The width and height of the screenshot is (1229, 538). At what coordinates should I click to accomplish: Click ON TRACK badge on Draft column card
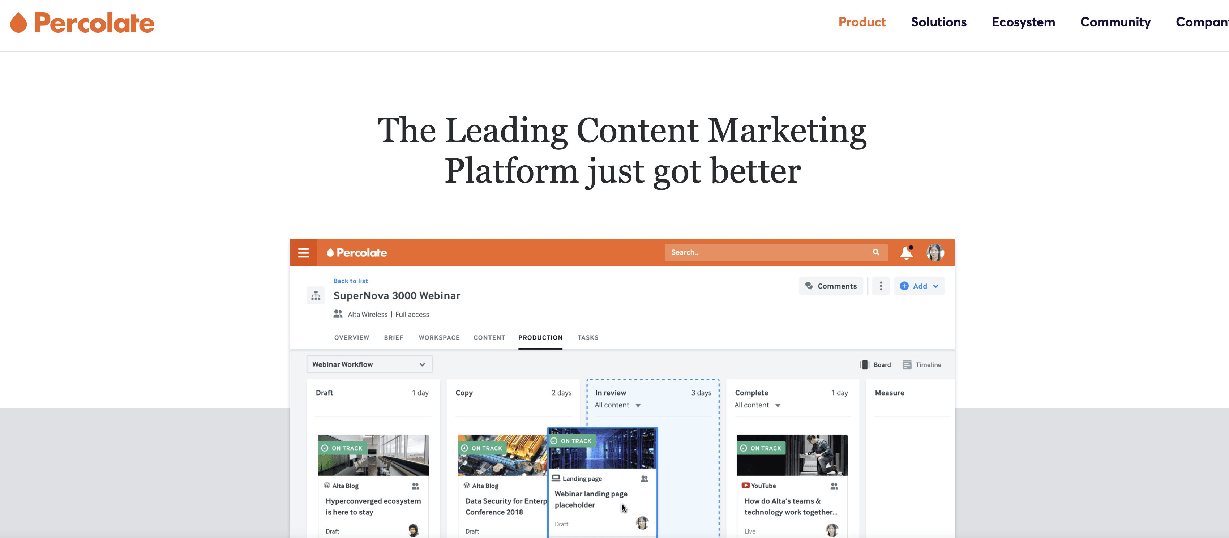pyautogui.click(x=342, y=448)
